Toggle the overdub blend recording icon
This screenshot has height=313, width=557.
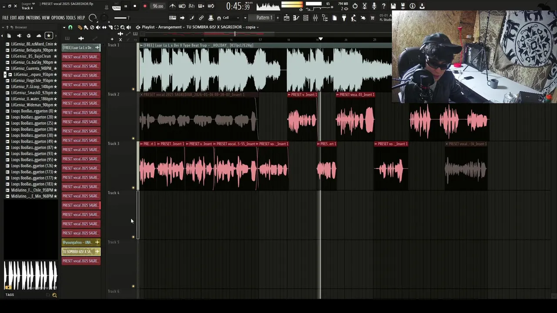tap(201, 6)
